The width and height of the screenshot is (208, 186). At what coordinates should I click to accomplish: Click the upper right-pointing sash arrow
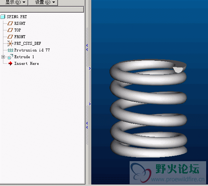pos(90,69)
